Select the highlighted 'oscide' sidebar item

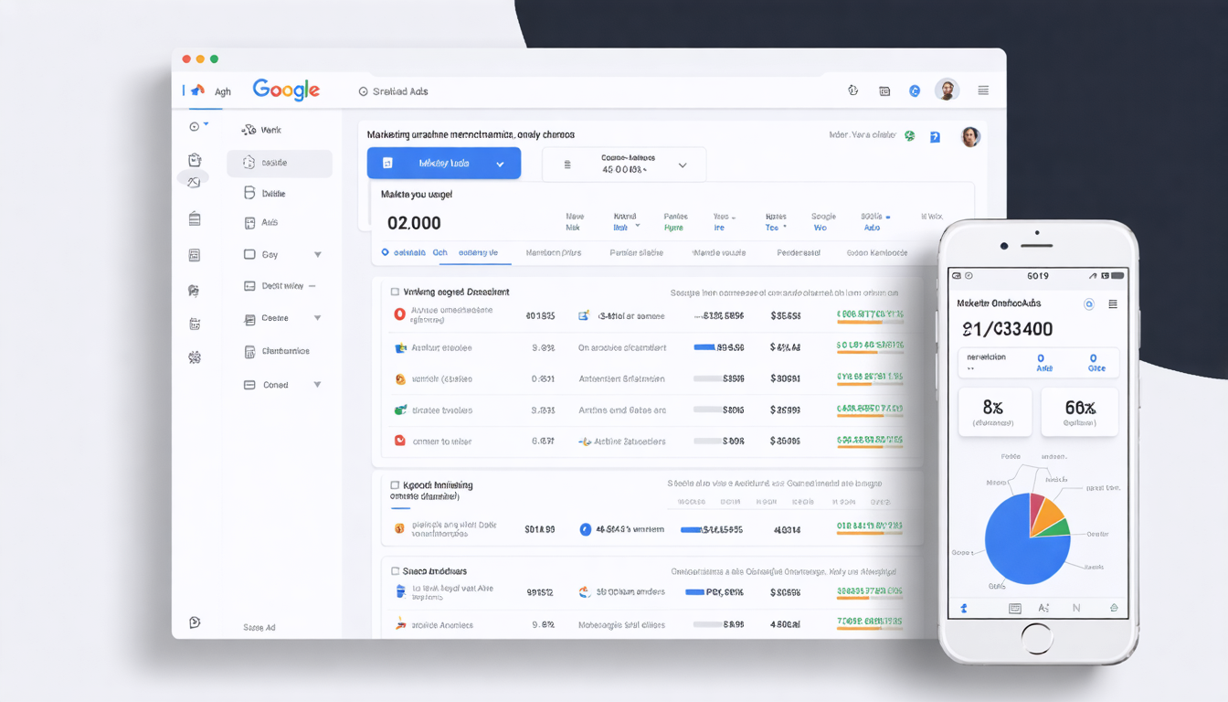coord(280,163)
